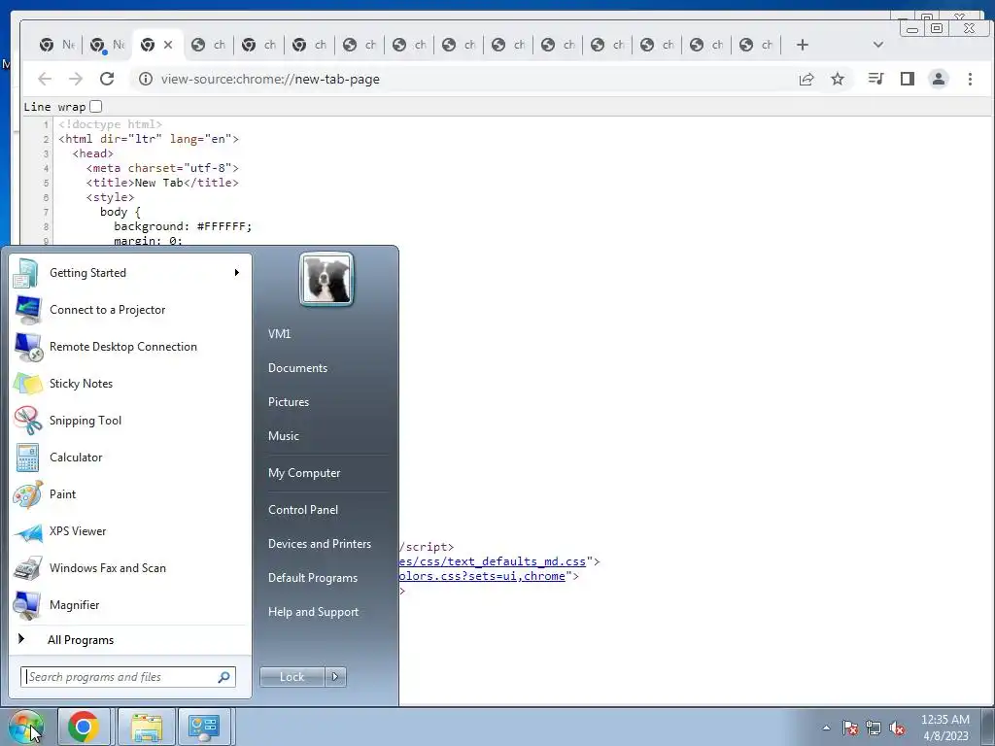
Task: Click Chrome icon on the taskbar
Action: (x=84, y=727)
